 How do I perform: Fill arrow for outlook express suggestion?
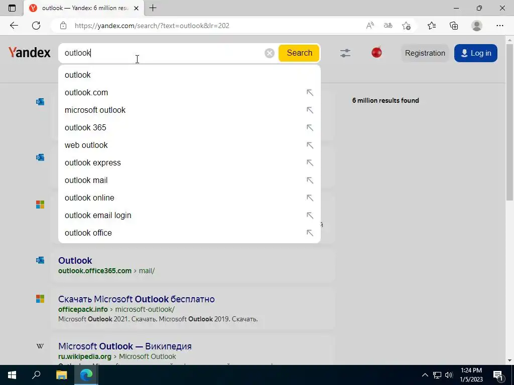point(310,163)
